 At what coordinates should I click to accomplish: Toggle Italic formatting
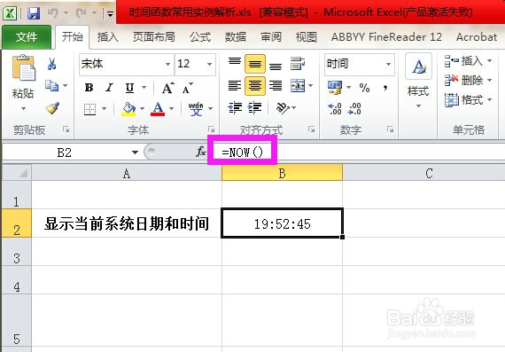[x=109, y=88]
